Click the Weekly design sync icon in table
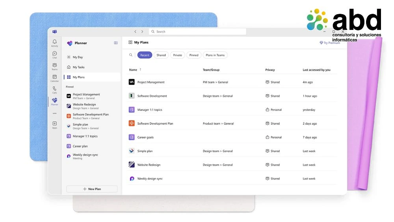This screenshot has width=394, height=222. [132, 179]
